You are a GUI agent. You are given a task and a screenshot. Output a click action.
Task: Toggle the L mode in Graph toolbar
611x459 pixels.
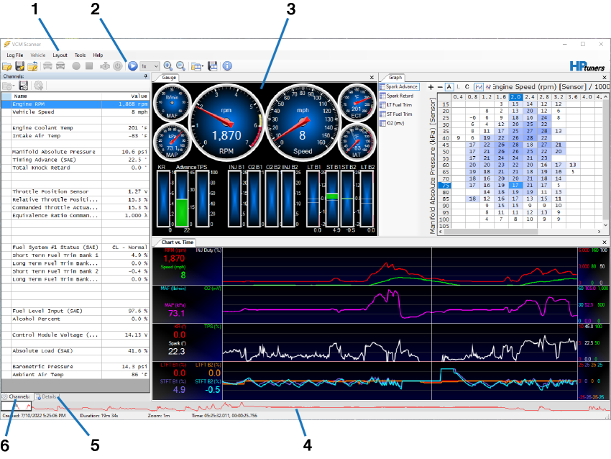[459, 87]
